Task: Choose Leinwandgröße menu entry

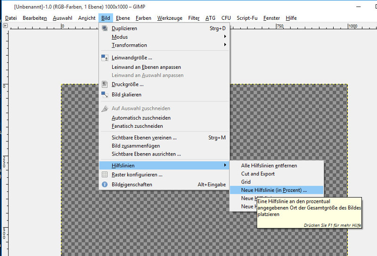Action: click(x=164, y=58)
